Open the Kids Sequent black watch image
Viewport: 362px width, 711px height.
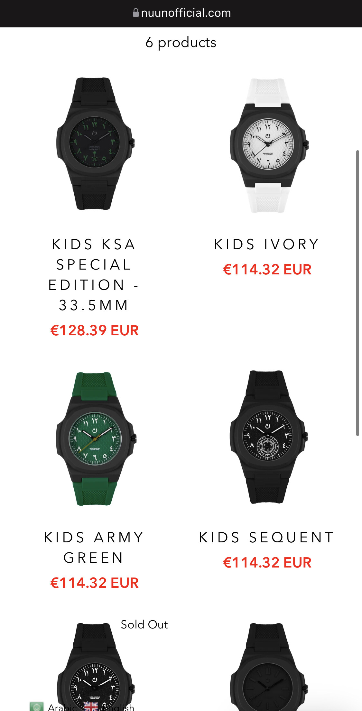click(268, 437)
